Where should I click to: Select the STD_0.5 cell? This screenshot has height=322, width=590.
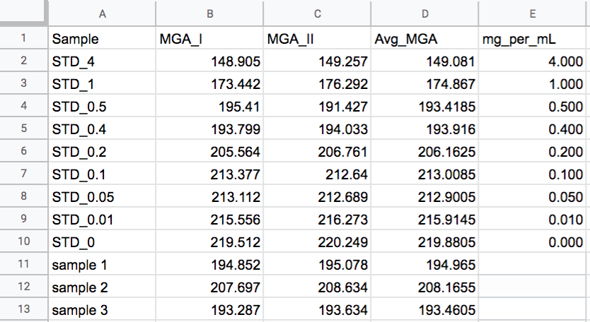(103, 107)
